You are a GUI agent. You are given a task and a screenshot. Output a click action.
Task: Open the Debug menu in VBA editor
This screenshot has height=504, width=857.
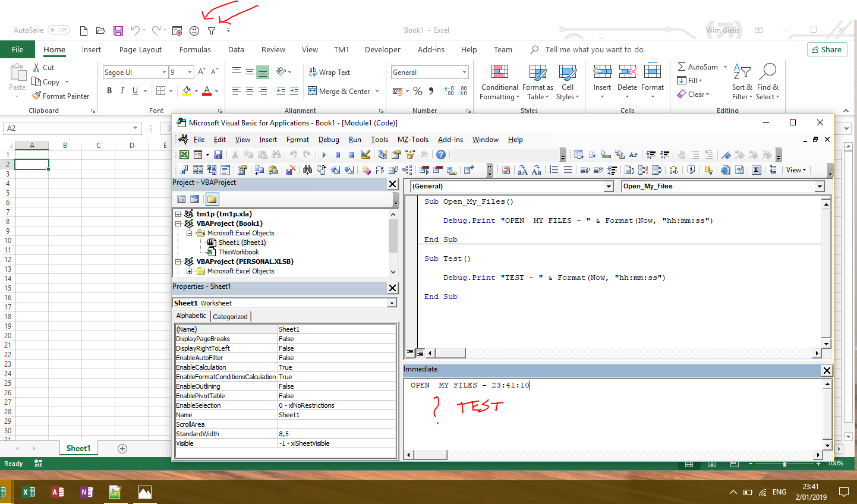click(x=329, y=140)
